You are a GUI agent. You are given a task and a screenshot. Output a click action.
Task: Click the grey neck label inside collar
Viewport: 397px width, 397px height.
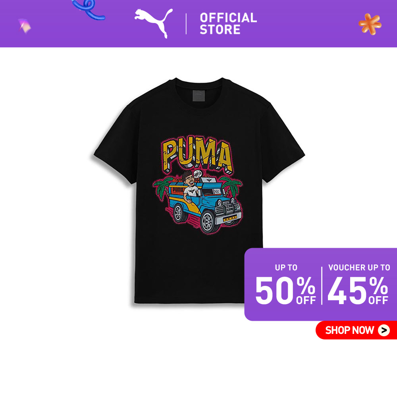coord(199,95)
